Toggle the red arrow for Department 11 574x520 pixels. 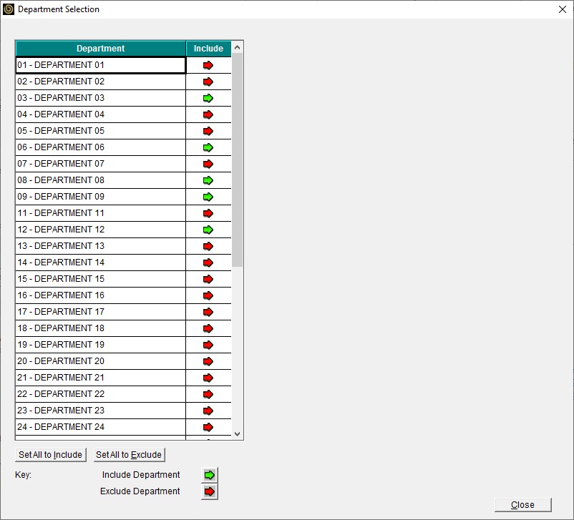(x=208, y=213)
